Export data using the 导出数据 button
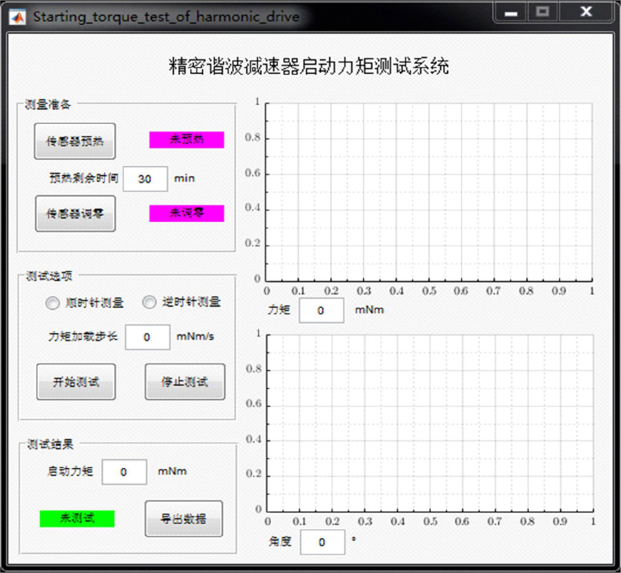The height and width of the screenshot is (573, 621). [184, 519]
